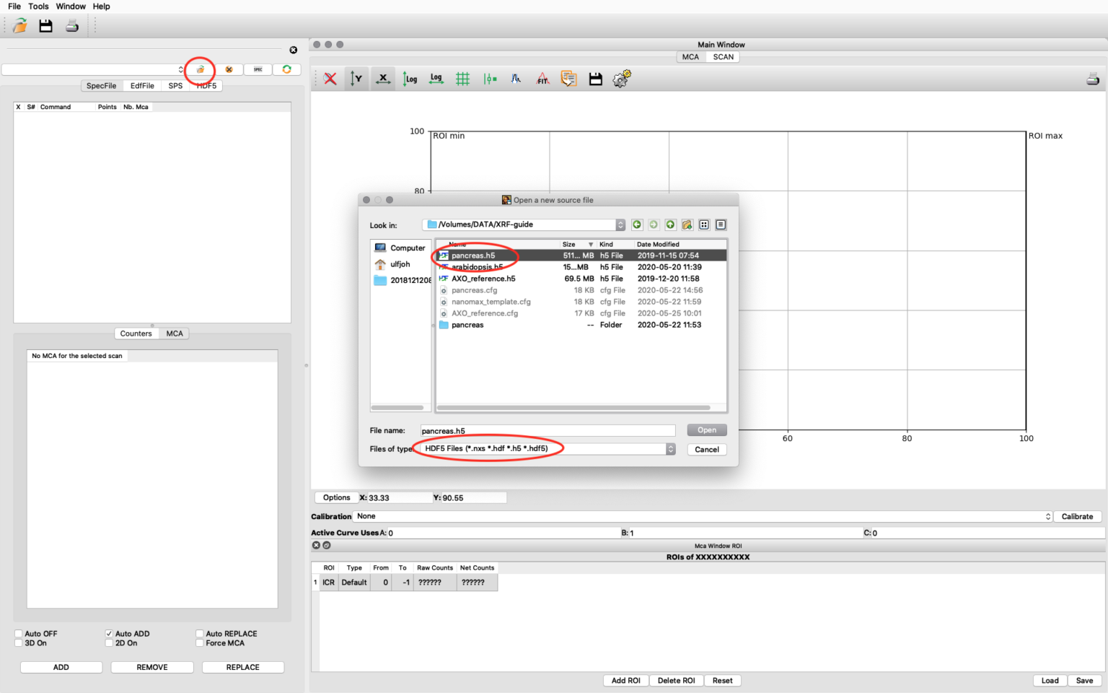Select AXO_reference.h5 in the file list
The height and width of the screenshot is (693, 1108).
click(483, 279)
